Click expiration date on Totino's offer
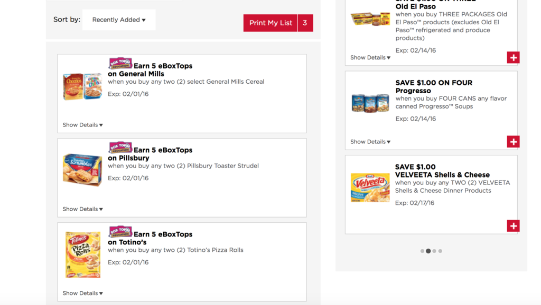This screenshot has width=541, height=305. [x=128, y=262]
